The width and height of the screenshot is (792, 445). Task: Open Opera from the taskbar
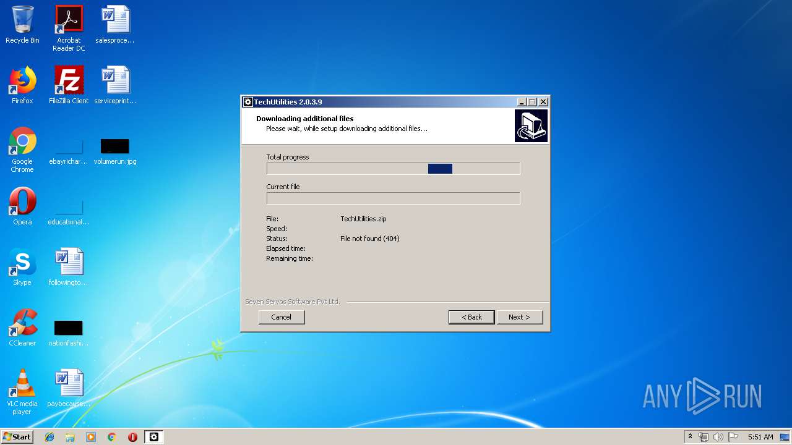[x=132, y=437]
